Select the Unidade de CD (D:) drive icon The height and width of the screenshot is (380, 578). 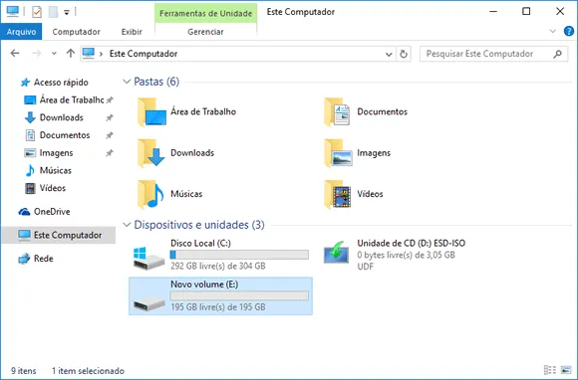(336, 252)
